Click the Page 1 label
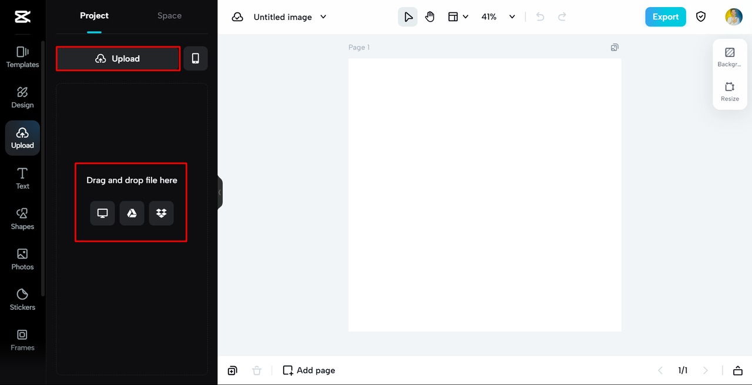 coord(359,47)
